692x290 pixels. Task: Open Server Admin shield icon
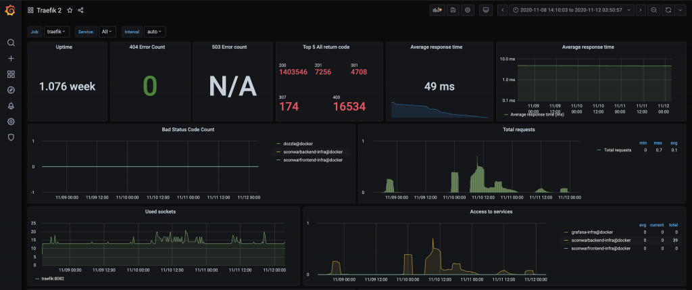(11, 137)
